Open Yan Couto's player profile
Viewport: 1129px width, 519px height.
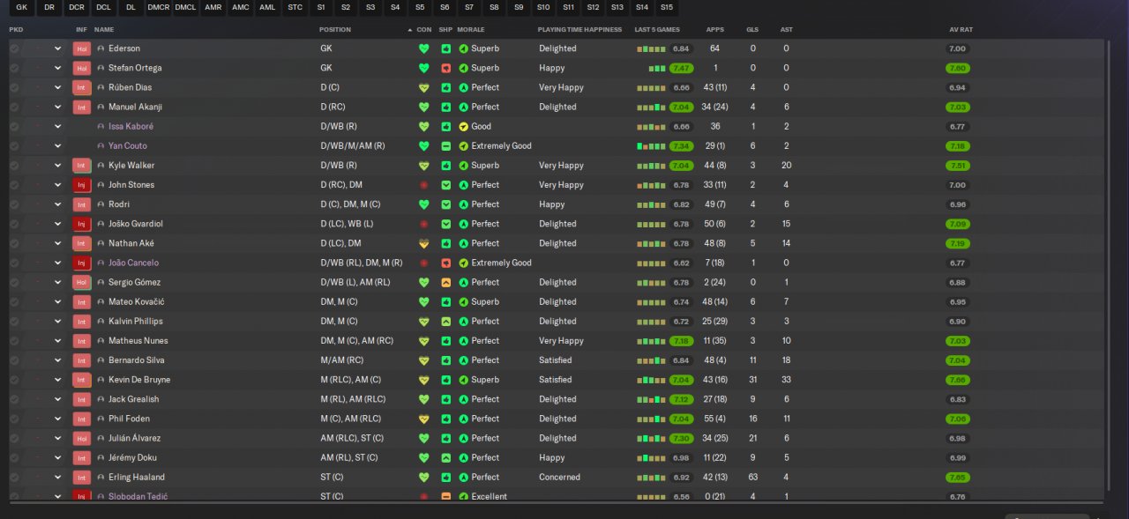128,146
